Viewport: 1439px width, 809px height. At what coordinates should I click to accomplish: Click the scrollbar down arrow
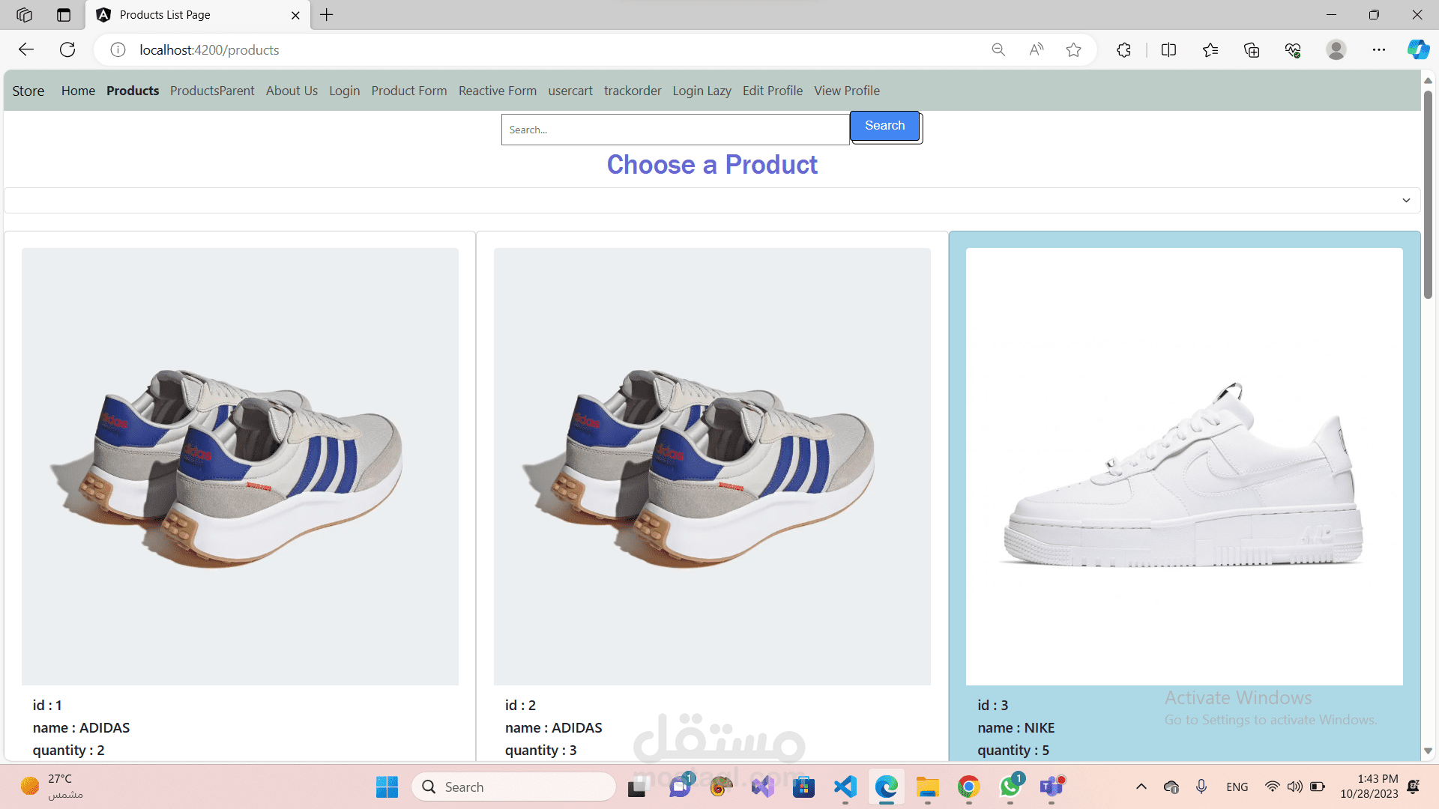click(x=1428, y=751)
